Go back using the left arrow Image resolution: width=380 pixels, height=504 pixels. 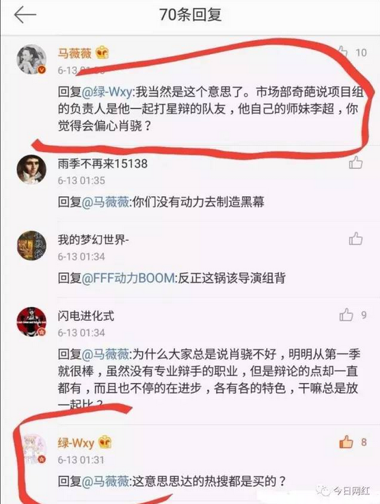(25, 15)
